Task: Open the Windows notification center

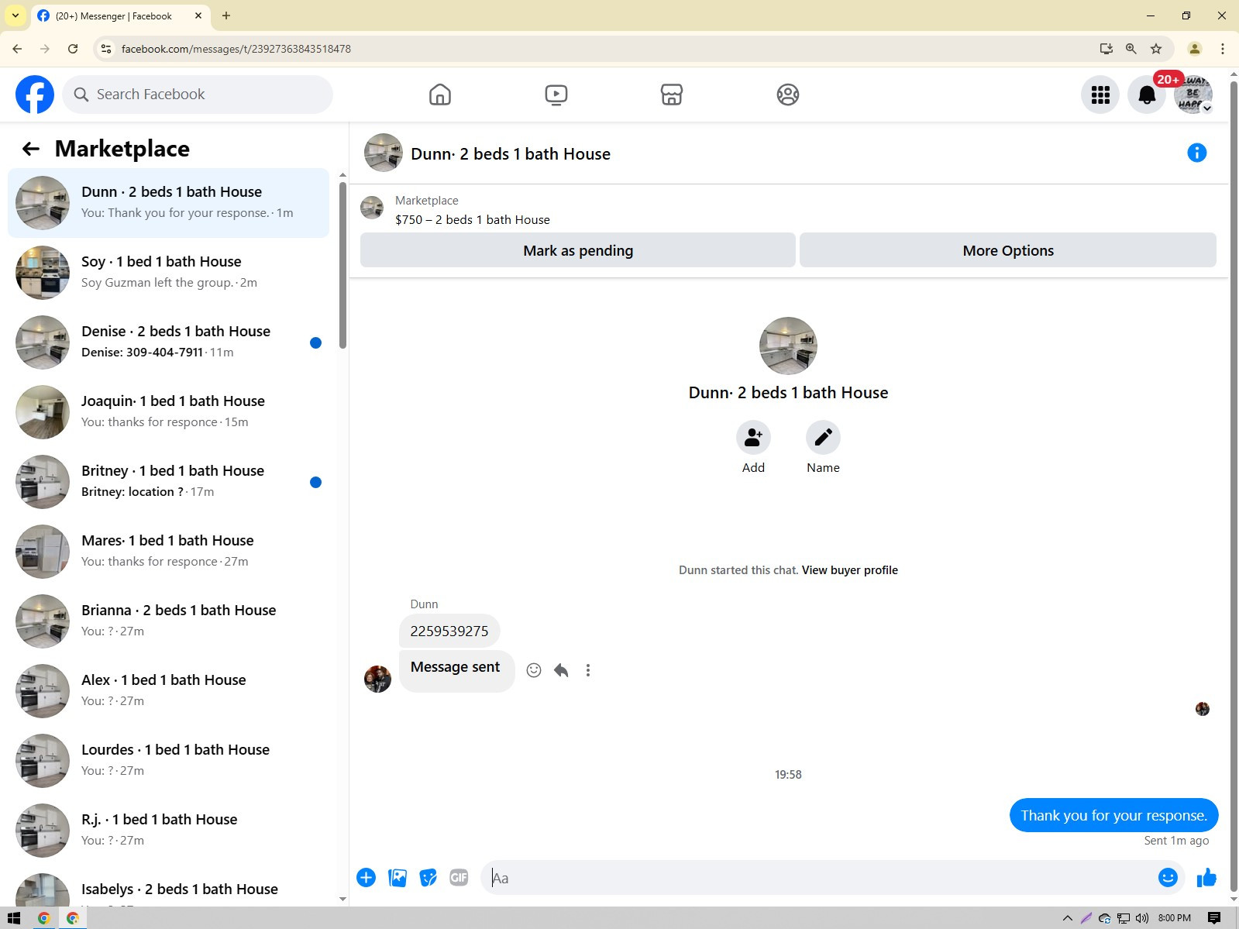Action: tap(1214, 918)
